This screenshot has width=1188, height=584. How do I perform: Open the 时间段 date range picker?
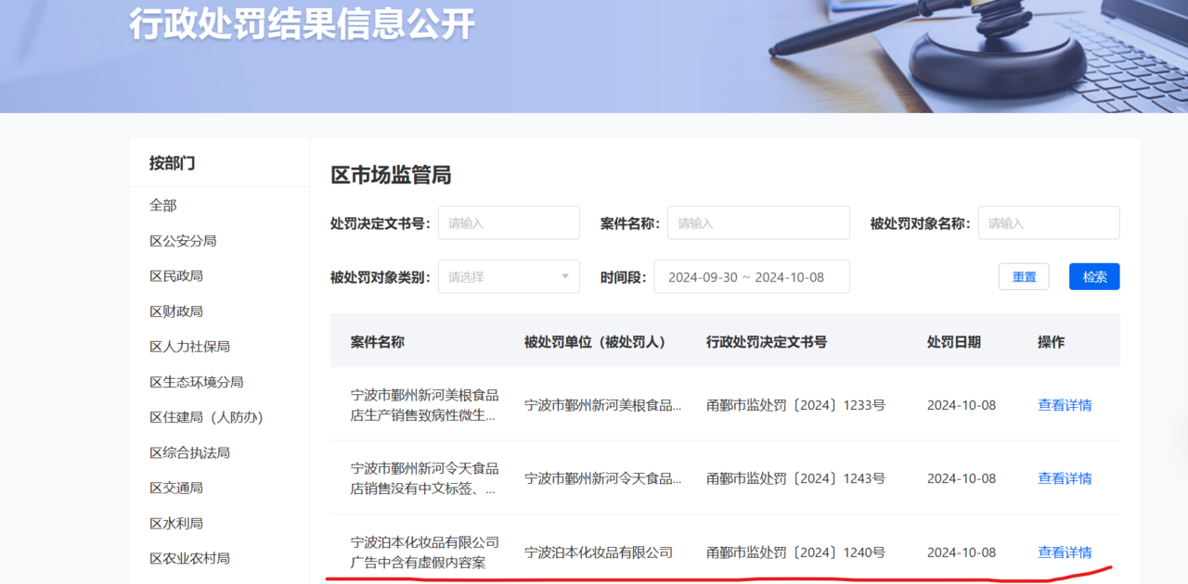(752, 276)
